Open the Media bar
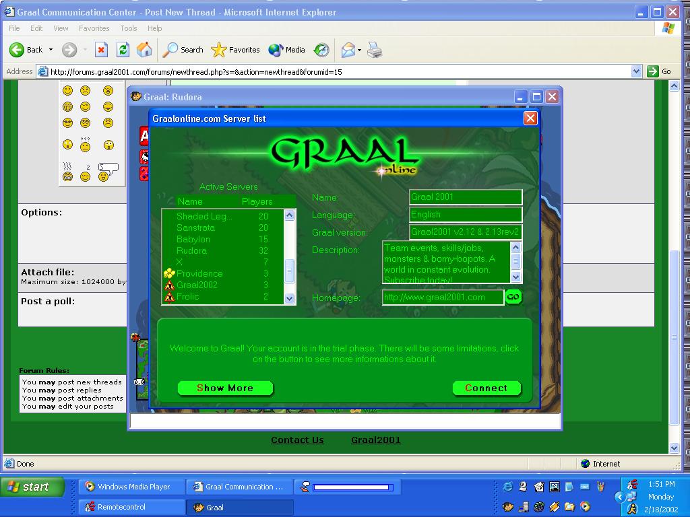The width and height of the screenshot is (690, 517). tap(286, 50)
